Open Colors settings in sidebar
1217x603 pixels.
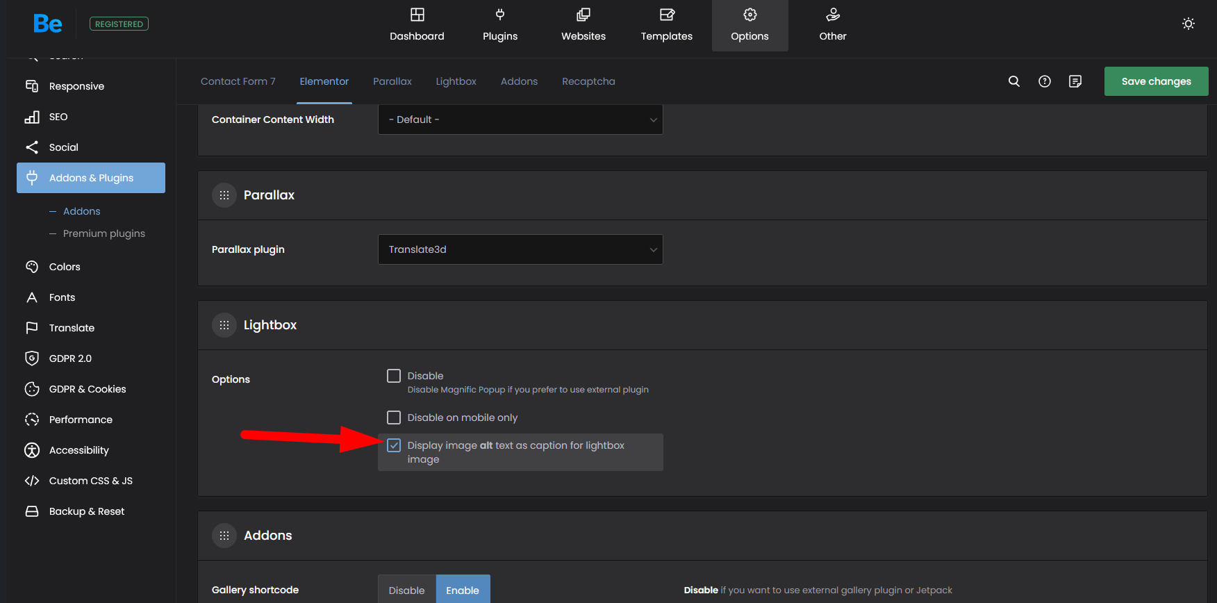(x=65, y=267)
